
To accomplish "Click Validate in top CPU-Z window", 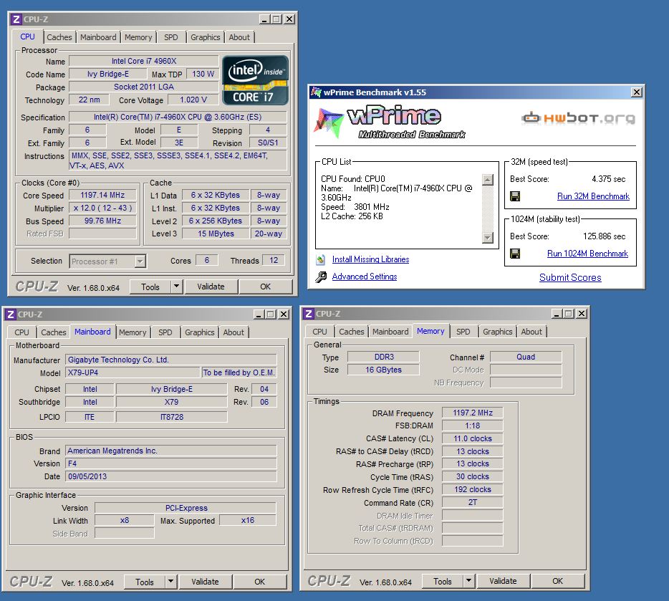I will click(211, 287).
